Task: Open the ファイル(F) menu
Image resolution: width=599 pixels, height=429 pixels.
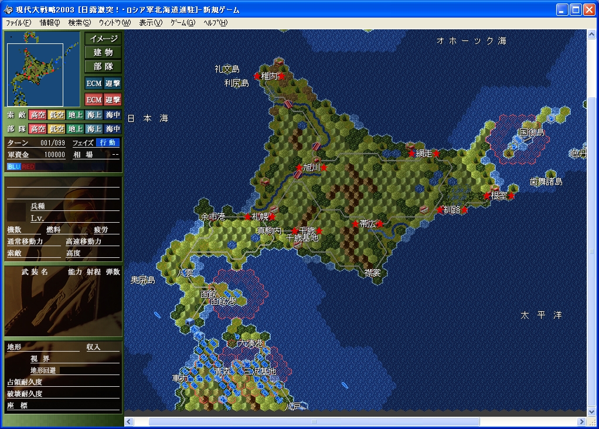Action: point(18,23)
